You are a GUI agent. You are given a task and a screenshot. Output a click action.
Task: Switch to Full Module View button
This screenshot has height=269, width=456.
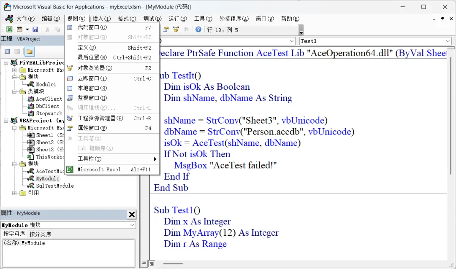[152, 264]
